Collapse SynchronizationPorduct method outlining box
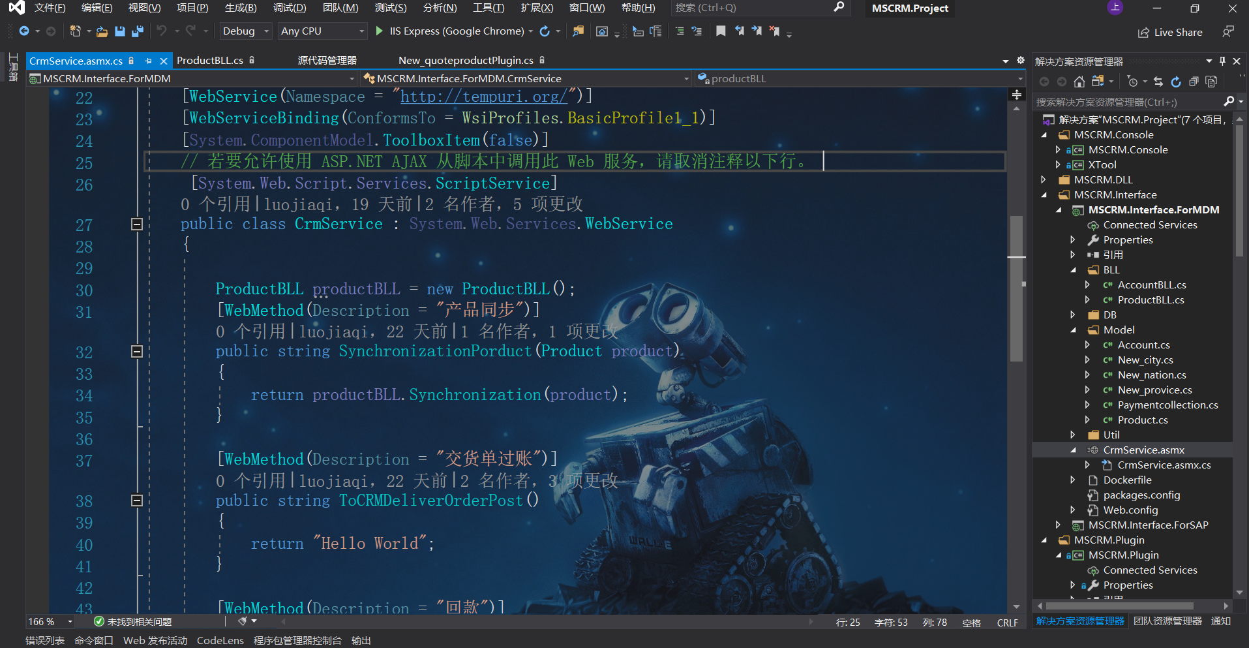 pos(137,352)
